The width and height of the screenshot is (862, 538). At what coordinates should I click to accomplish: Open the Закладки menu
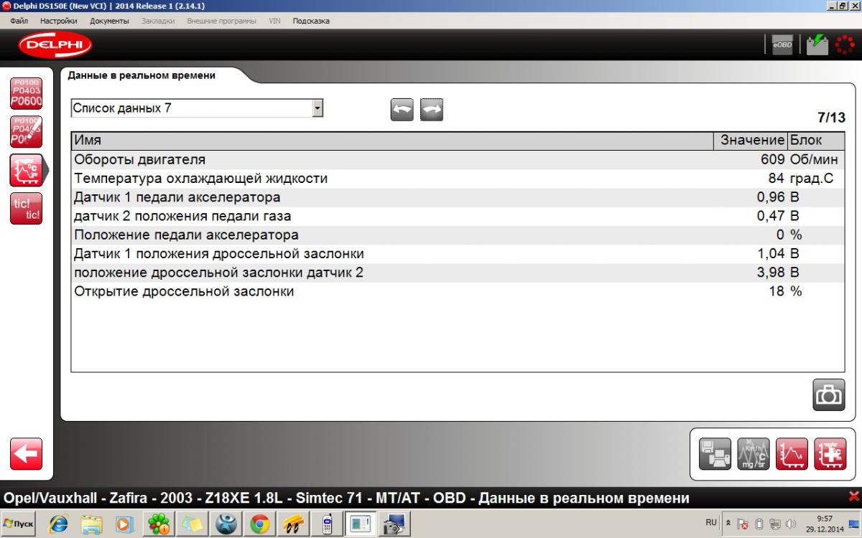coord(158,21)
